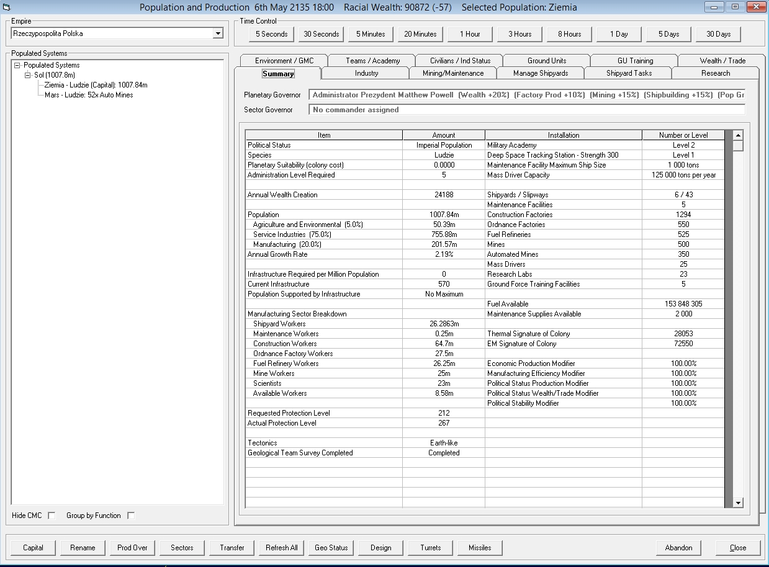Screen dimensions: 769x567
Task: Click the Prod Over button
Action: click(x=132, y=548)
